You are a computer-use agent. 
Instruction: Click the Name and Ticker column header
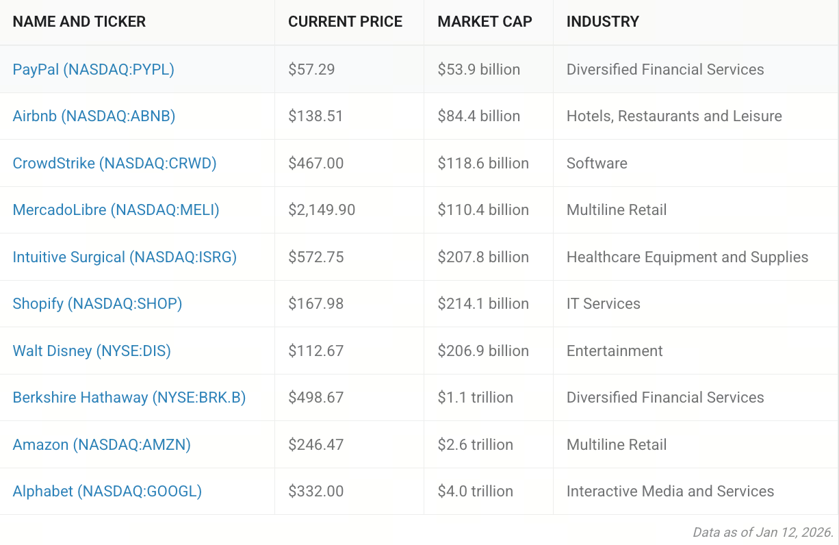[79, 22]
